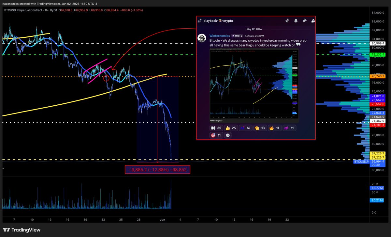391x237 pixels.
Task: Click the current price 66,994.4 label
Action: pyautogui.click(x=378, y=161)
